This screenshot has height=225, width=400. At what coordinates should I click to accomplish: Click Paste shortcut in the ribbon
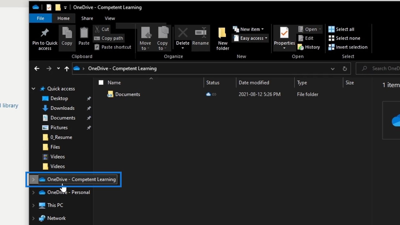113,47
